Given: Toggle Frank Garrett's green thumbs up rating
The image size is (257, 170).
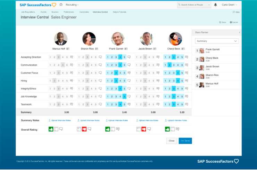Looking at the screenshot, I should tap(108, 129).
